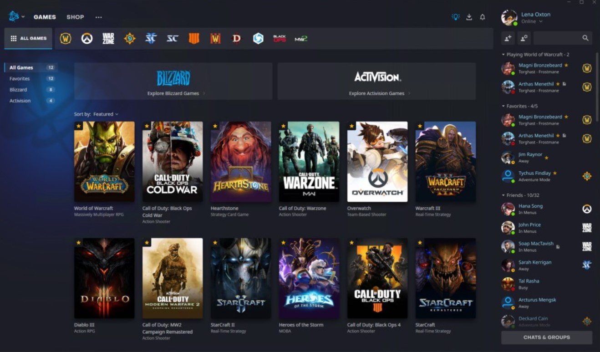Select the World of Warcraft icon in favorites bar
The width and height of the screenshot is (600, 352).
coord(65,38)
